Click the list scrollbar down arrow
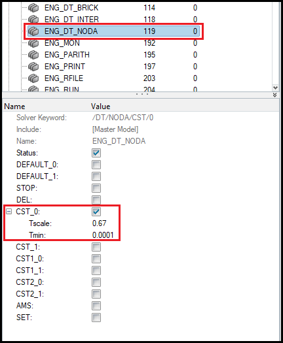 pos(275,88)
